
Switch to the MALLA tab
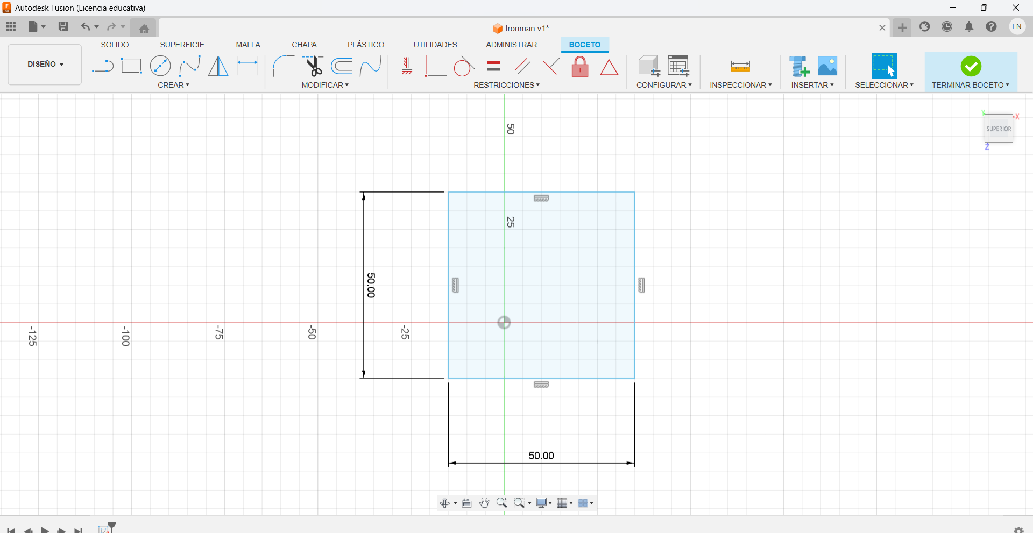[248, 45]
